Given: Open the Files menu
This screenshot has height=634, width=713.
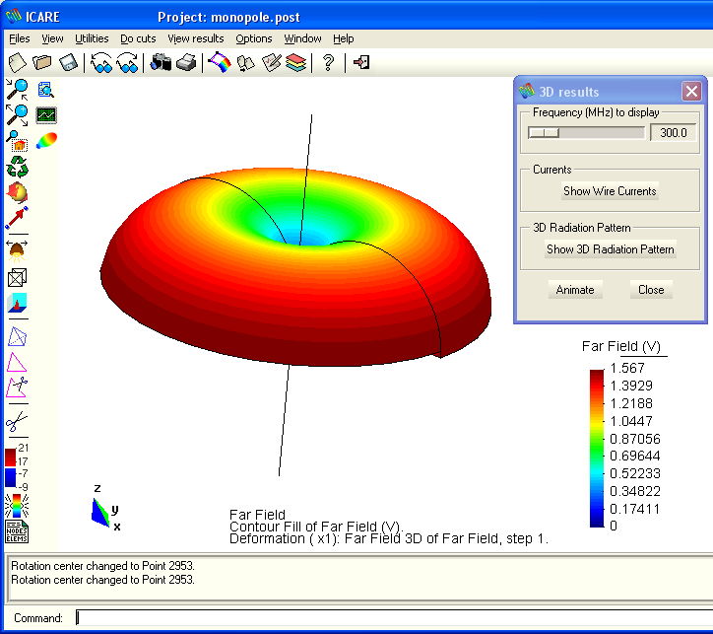Looking at the screenshot, I should point(20,38).
